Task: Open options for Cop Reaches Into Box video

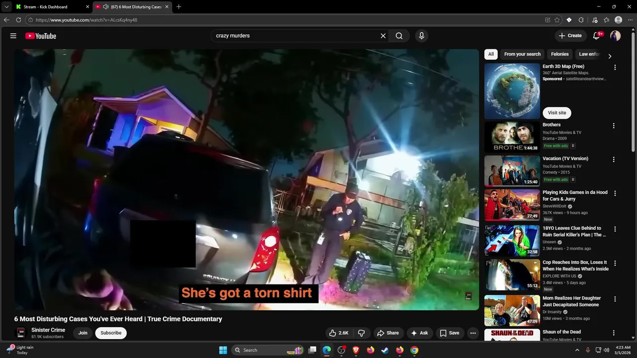Action: coord(615,264)
